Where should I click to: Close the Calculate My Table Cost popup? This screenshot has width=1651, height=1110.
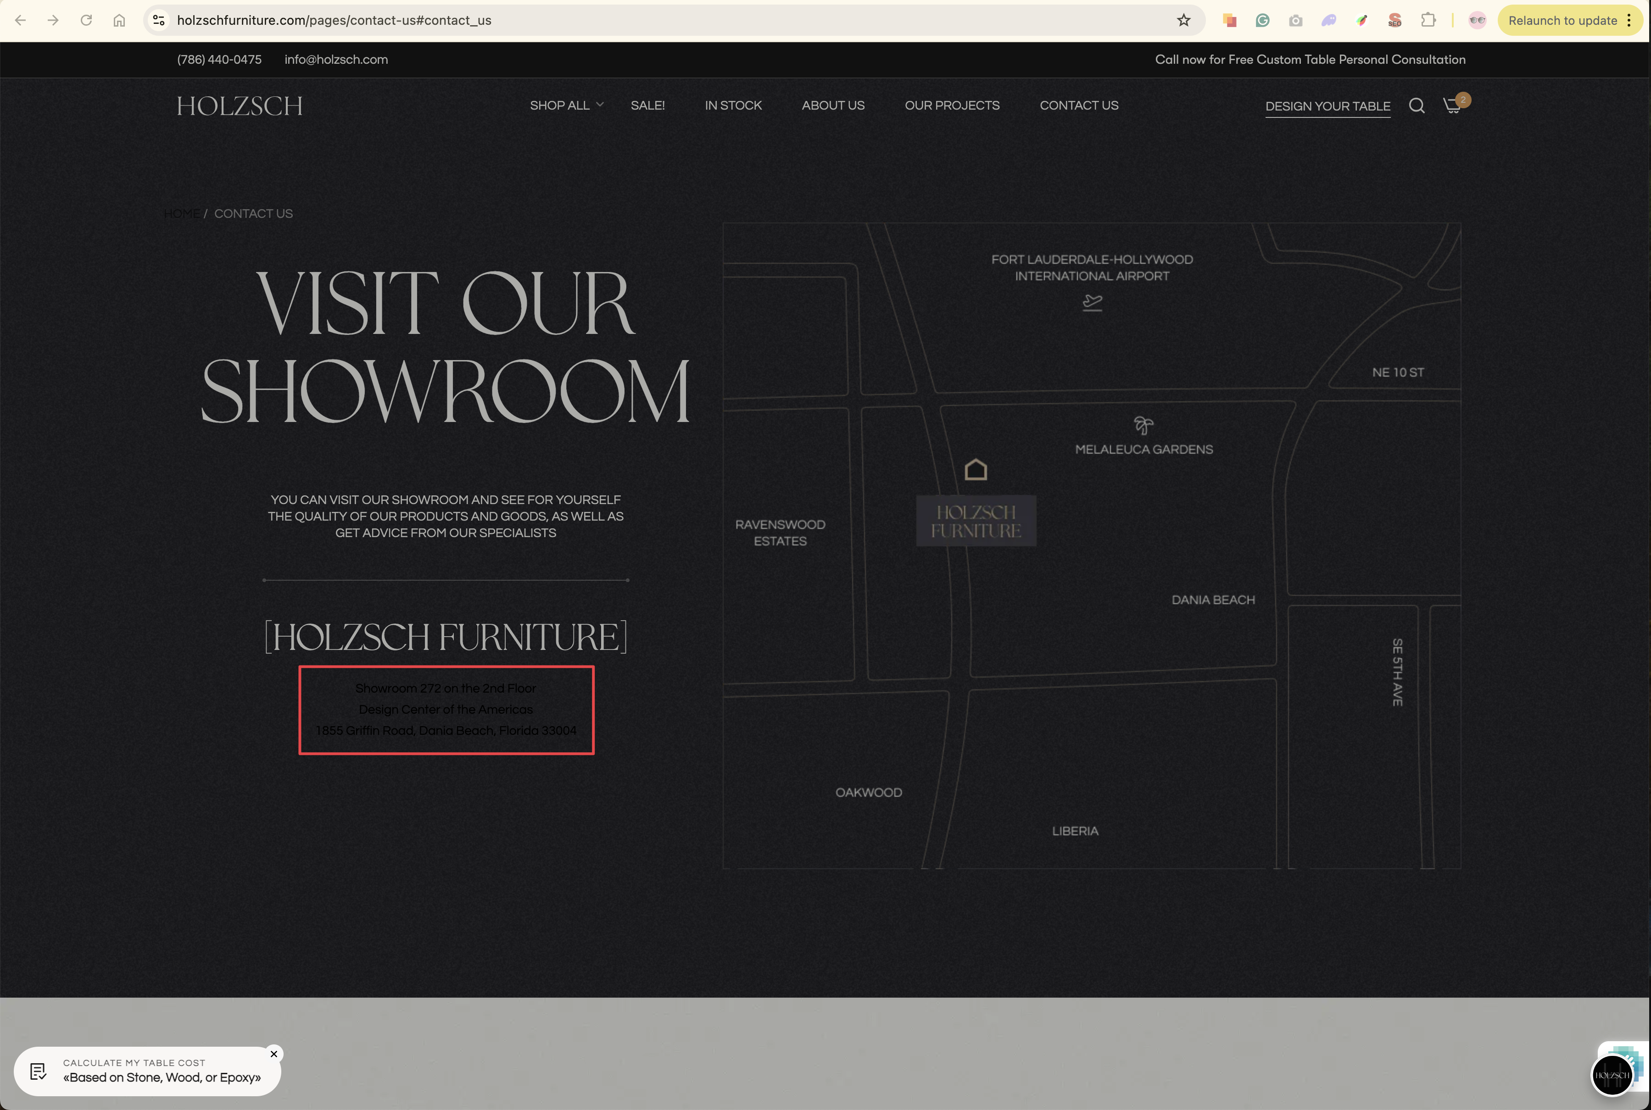click(x=274, y=1054)
